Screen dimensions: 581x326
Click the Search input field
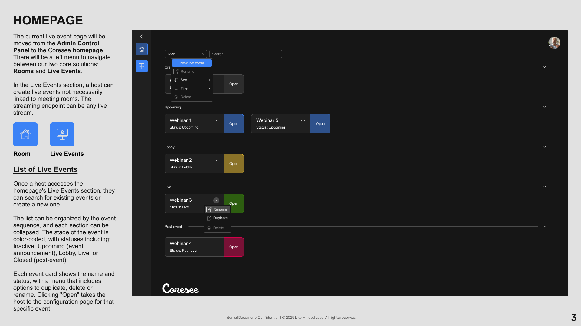pos(245,54)
